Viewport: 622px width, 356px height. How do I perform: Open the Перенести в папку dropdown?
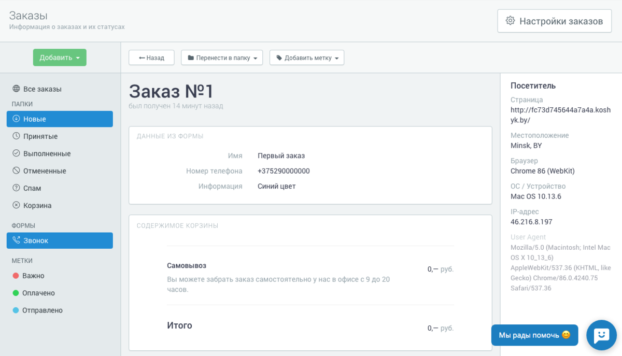222,58
